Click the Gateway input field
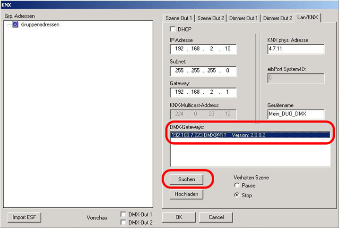Viewport: 339px width, 228px height. 203,92
